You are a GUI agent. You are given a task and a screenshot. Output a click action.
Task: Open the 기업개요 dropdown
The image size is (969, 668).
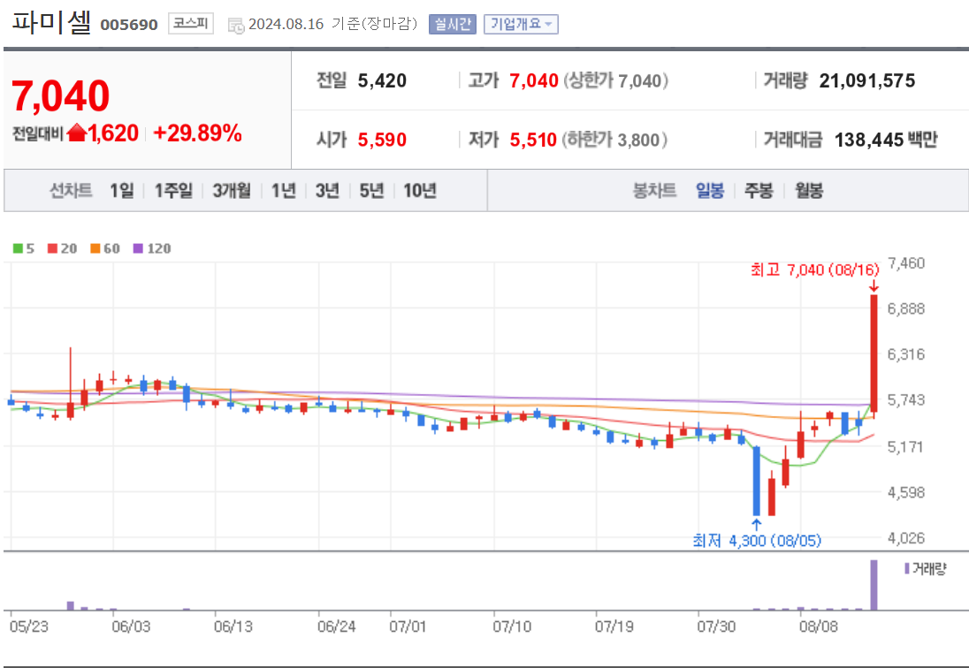click(521, 24)
